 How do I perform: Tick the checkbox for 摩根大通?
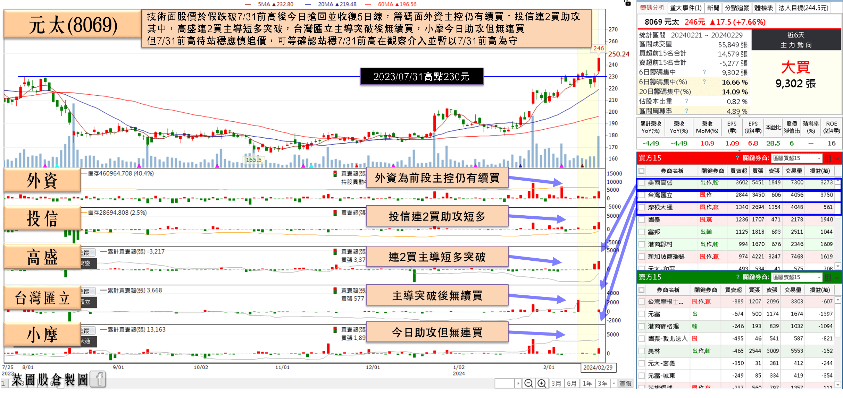(x=642, y=207)
